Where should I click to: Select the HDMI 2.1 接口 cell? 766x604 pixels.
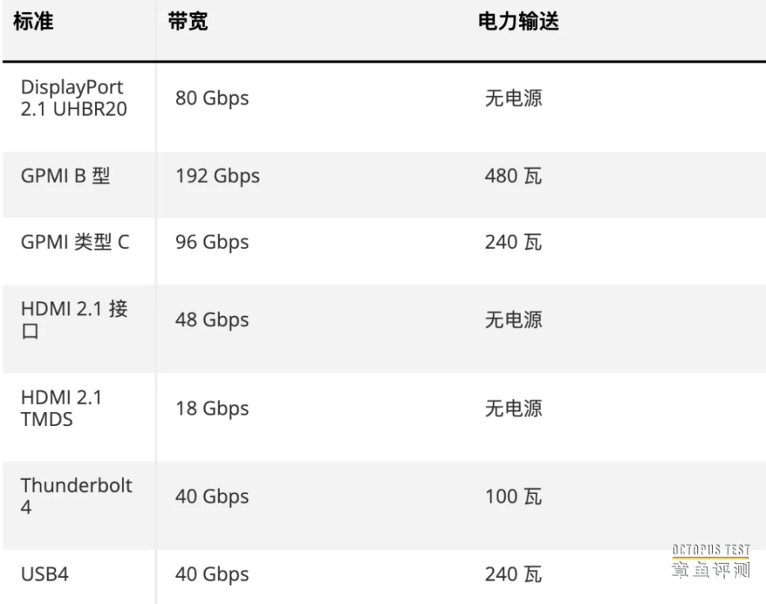pos(74,320)
